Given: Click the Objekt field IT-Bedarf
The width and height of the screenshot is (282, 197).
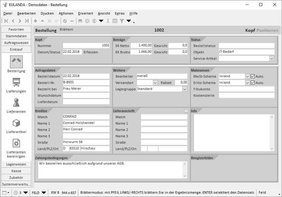Looking at the screenshot, I should 247,52.
